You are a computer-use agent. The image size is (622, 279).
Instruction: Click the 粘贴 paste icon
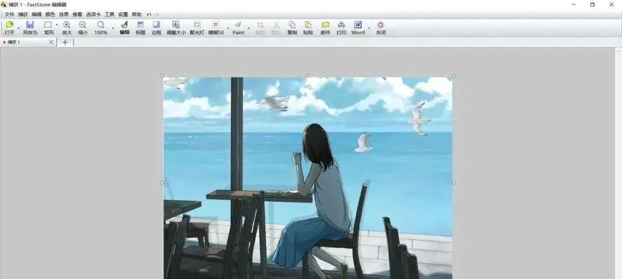[x=308, y=28]
